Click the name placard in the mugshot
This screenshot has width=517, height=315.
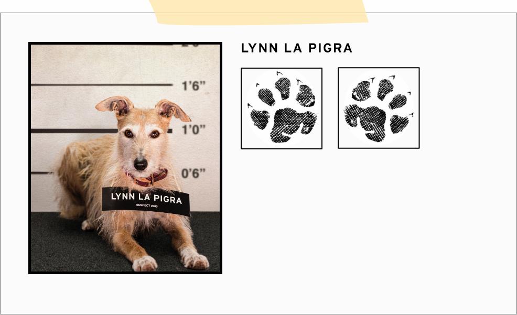click(146, 201)
